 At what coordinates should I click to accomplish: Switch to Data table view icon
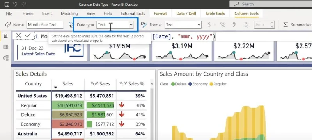[x=5, y=47]
